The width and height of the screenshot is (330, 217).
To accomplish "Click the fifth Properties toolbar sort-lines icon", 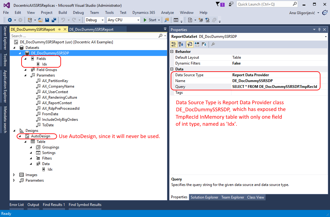I will coord(204,44).
